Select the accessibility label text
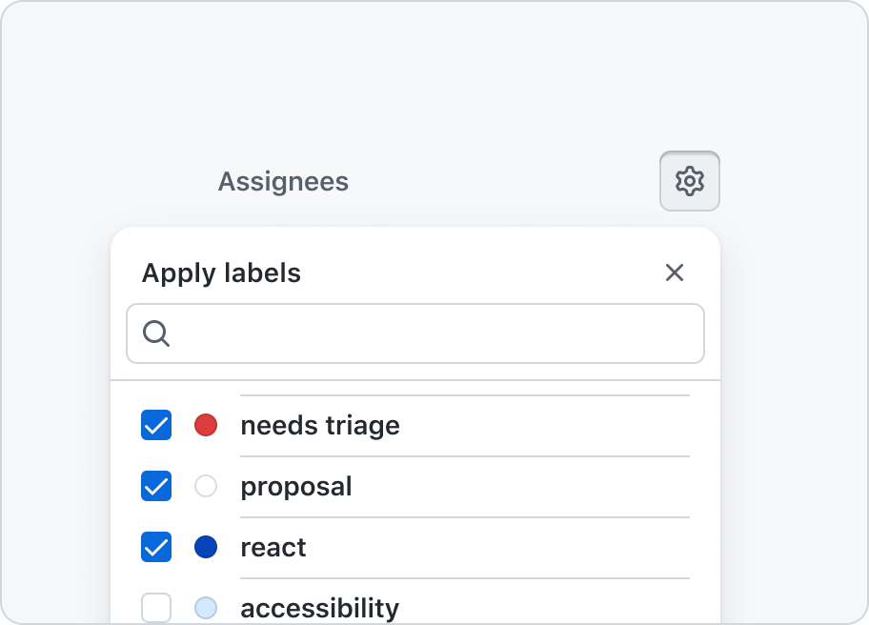The height and width of the screenshot is (625, 869). [x=320, y=608]
